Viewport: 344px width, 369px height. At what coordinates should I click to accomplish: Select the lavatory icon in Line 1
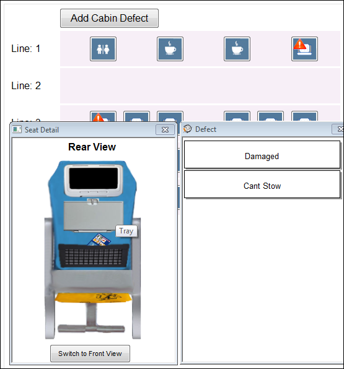[103, 49]
